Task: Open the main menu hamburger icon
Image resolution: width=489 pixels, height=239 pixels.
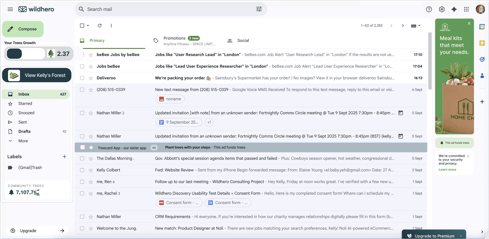Action: 10,9
